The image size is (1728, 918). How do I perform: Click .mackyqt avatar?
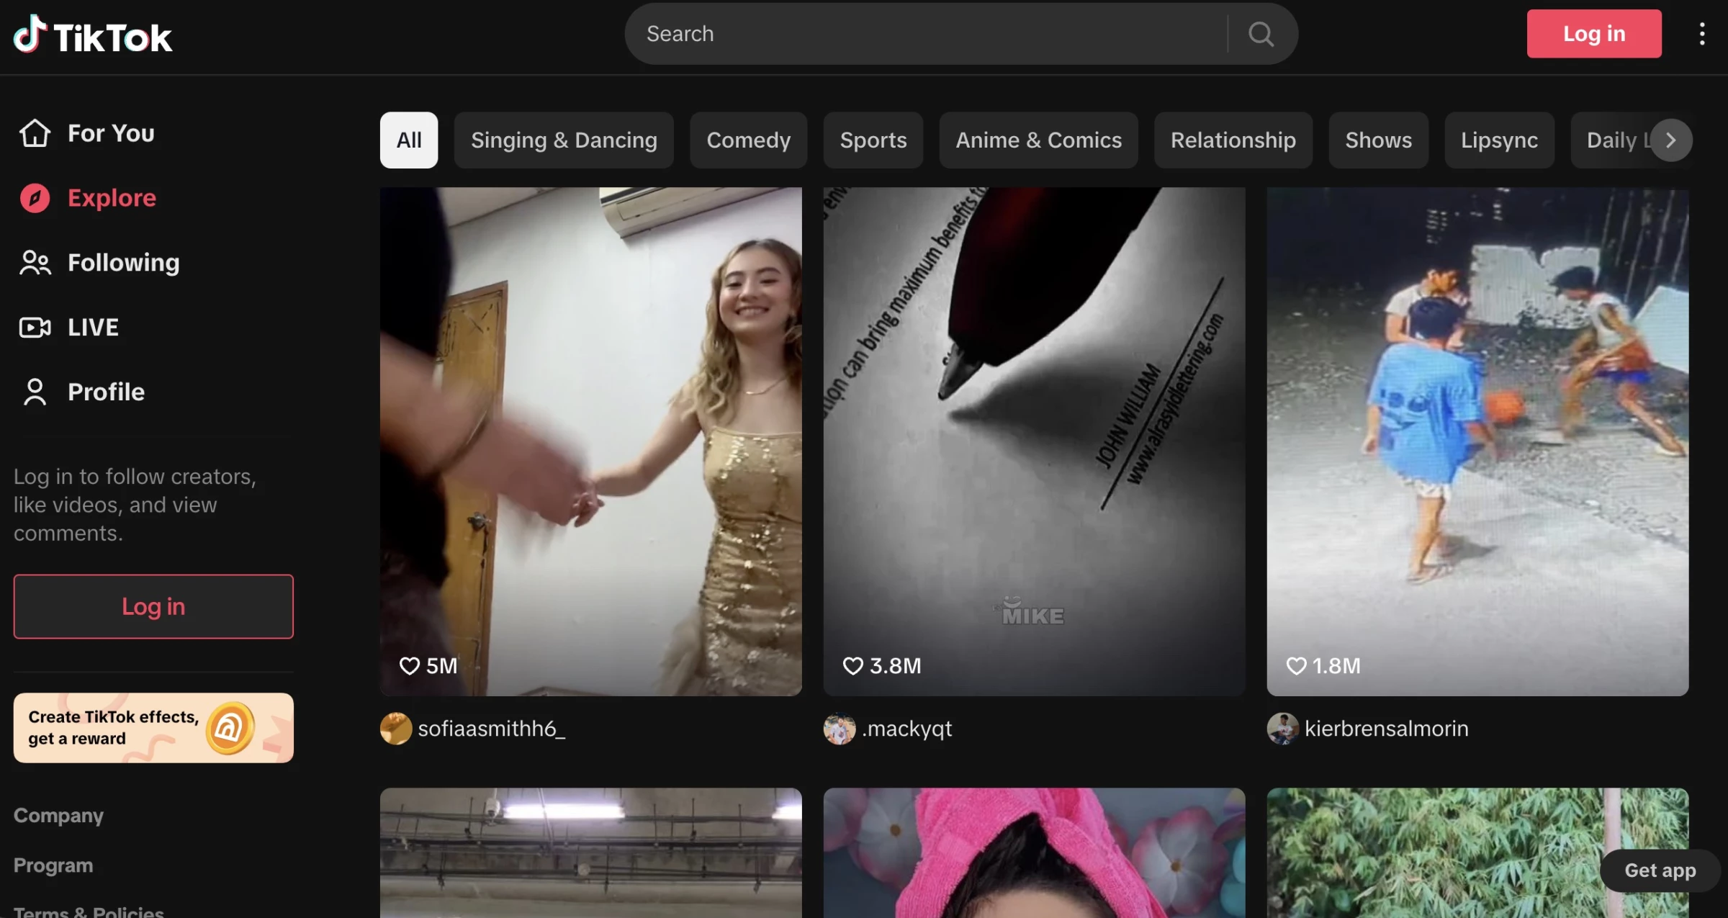click(840, 729)
